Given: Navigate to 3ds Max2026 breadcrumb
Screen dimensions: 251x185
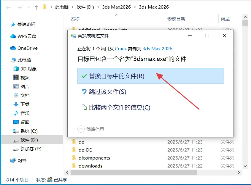Looking at the screenshot, I should 116,7.
